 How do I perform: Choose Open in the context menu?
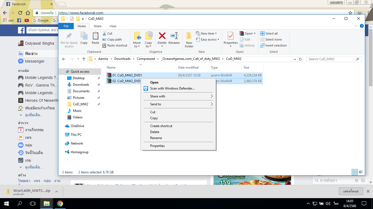(x=178, y=82)
